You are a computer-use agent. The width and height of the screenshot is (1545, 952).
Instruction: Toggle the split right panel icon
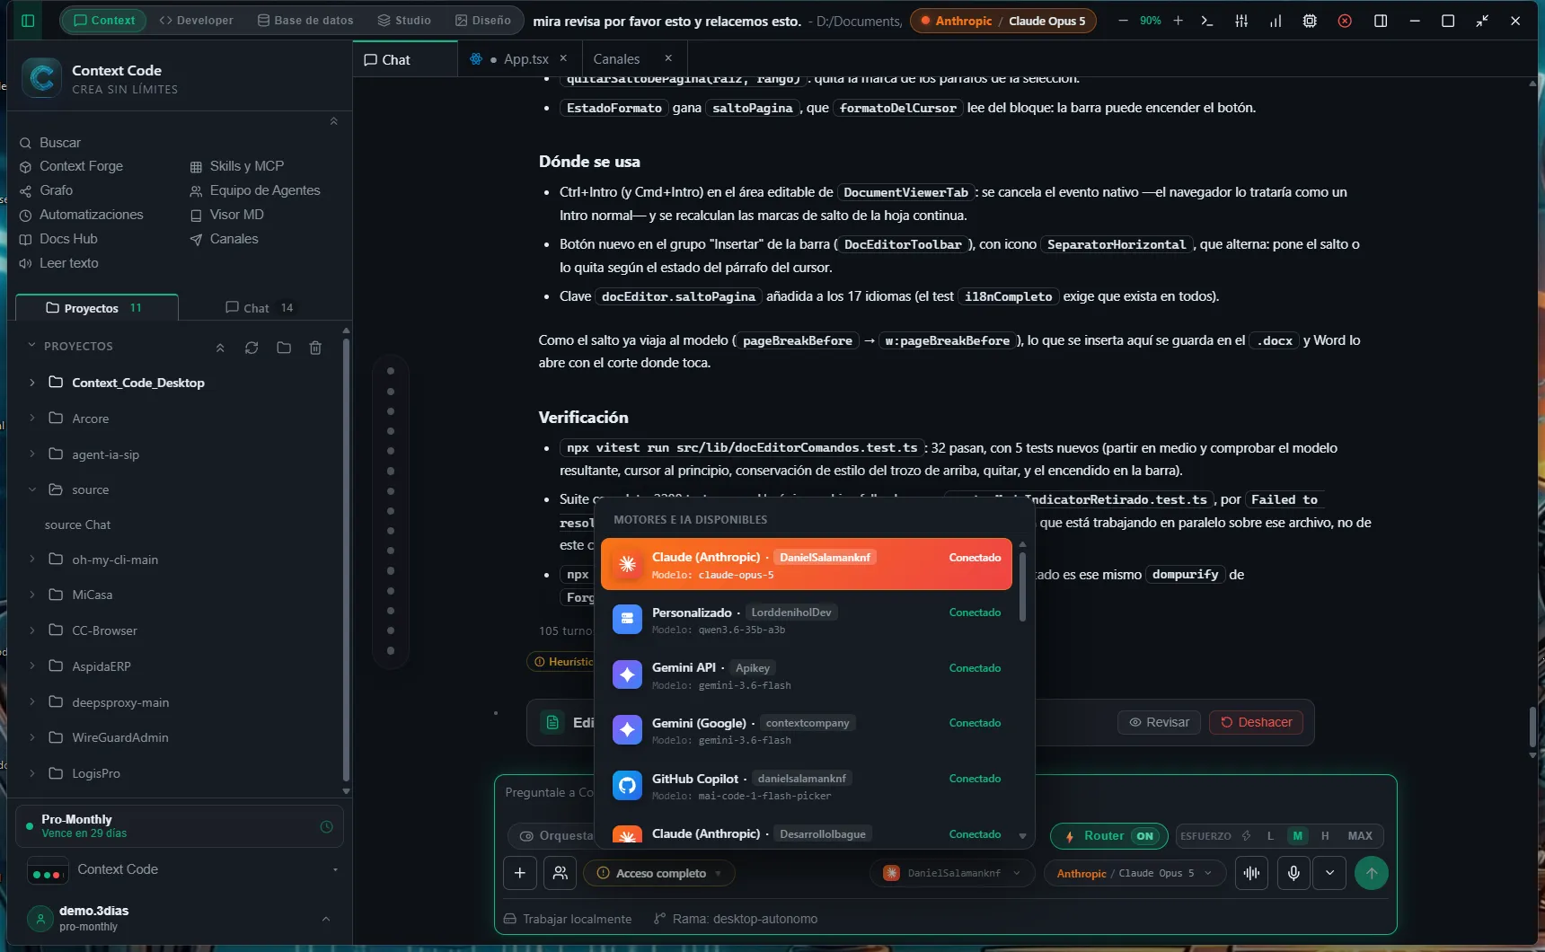click(x=1381, y=21)
